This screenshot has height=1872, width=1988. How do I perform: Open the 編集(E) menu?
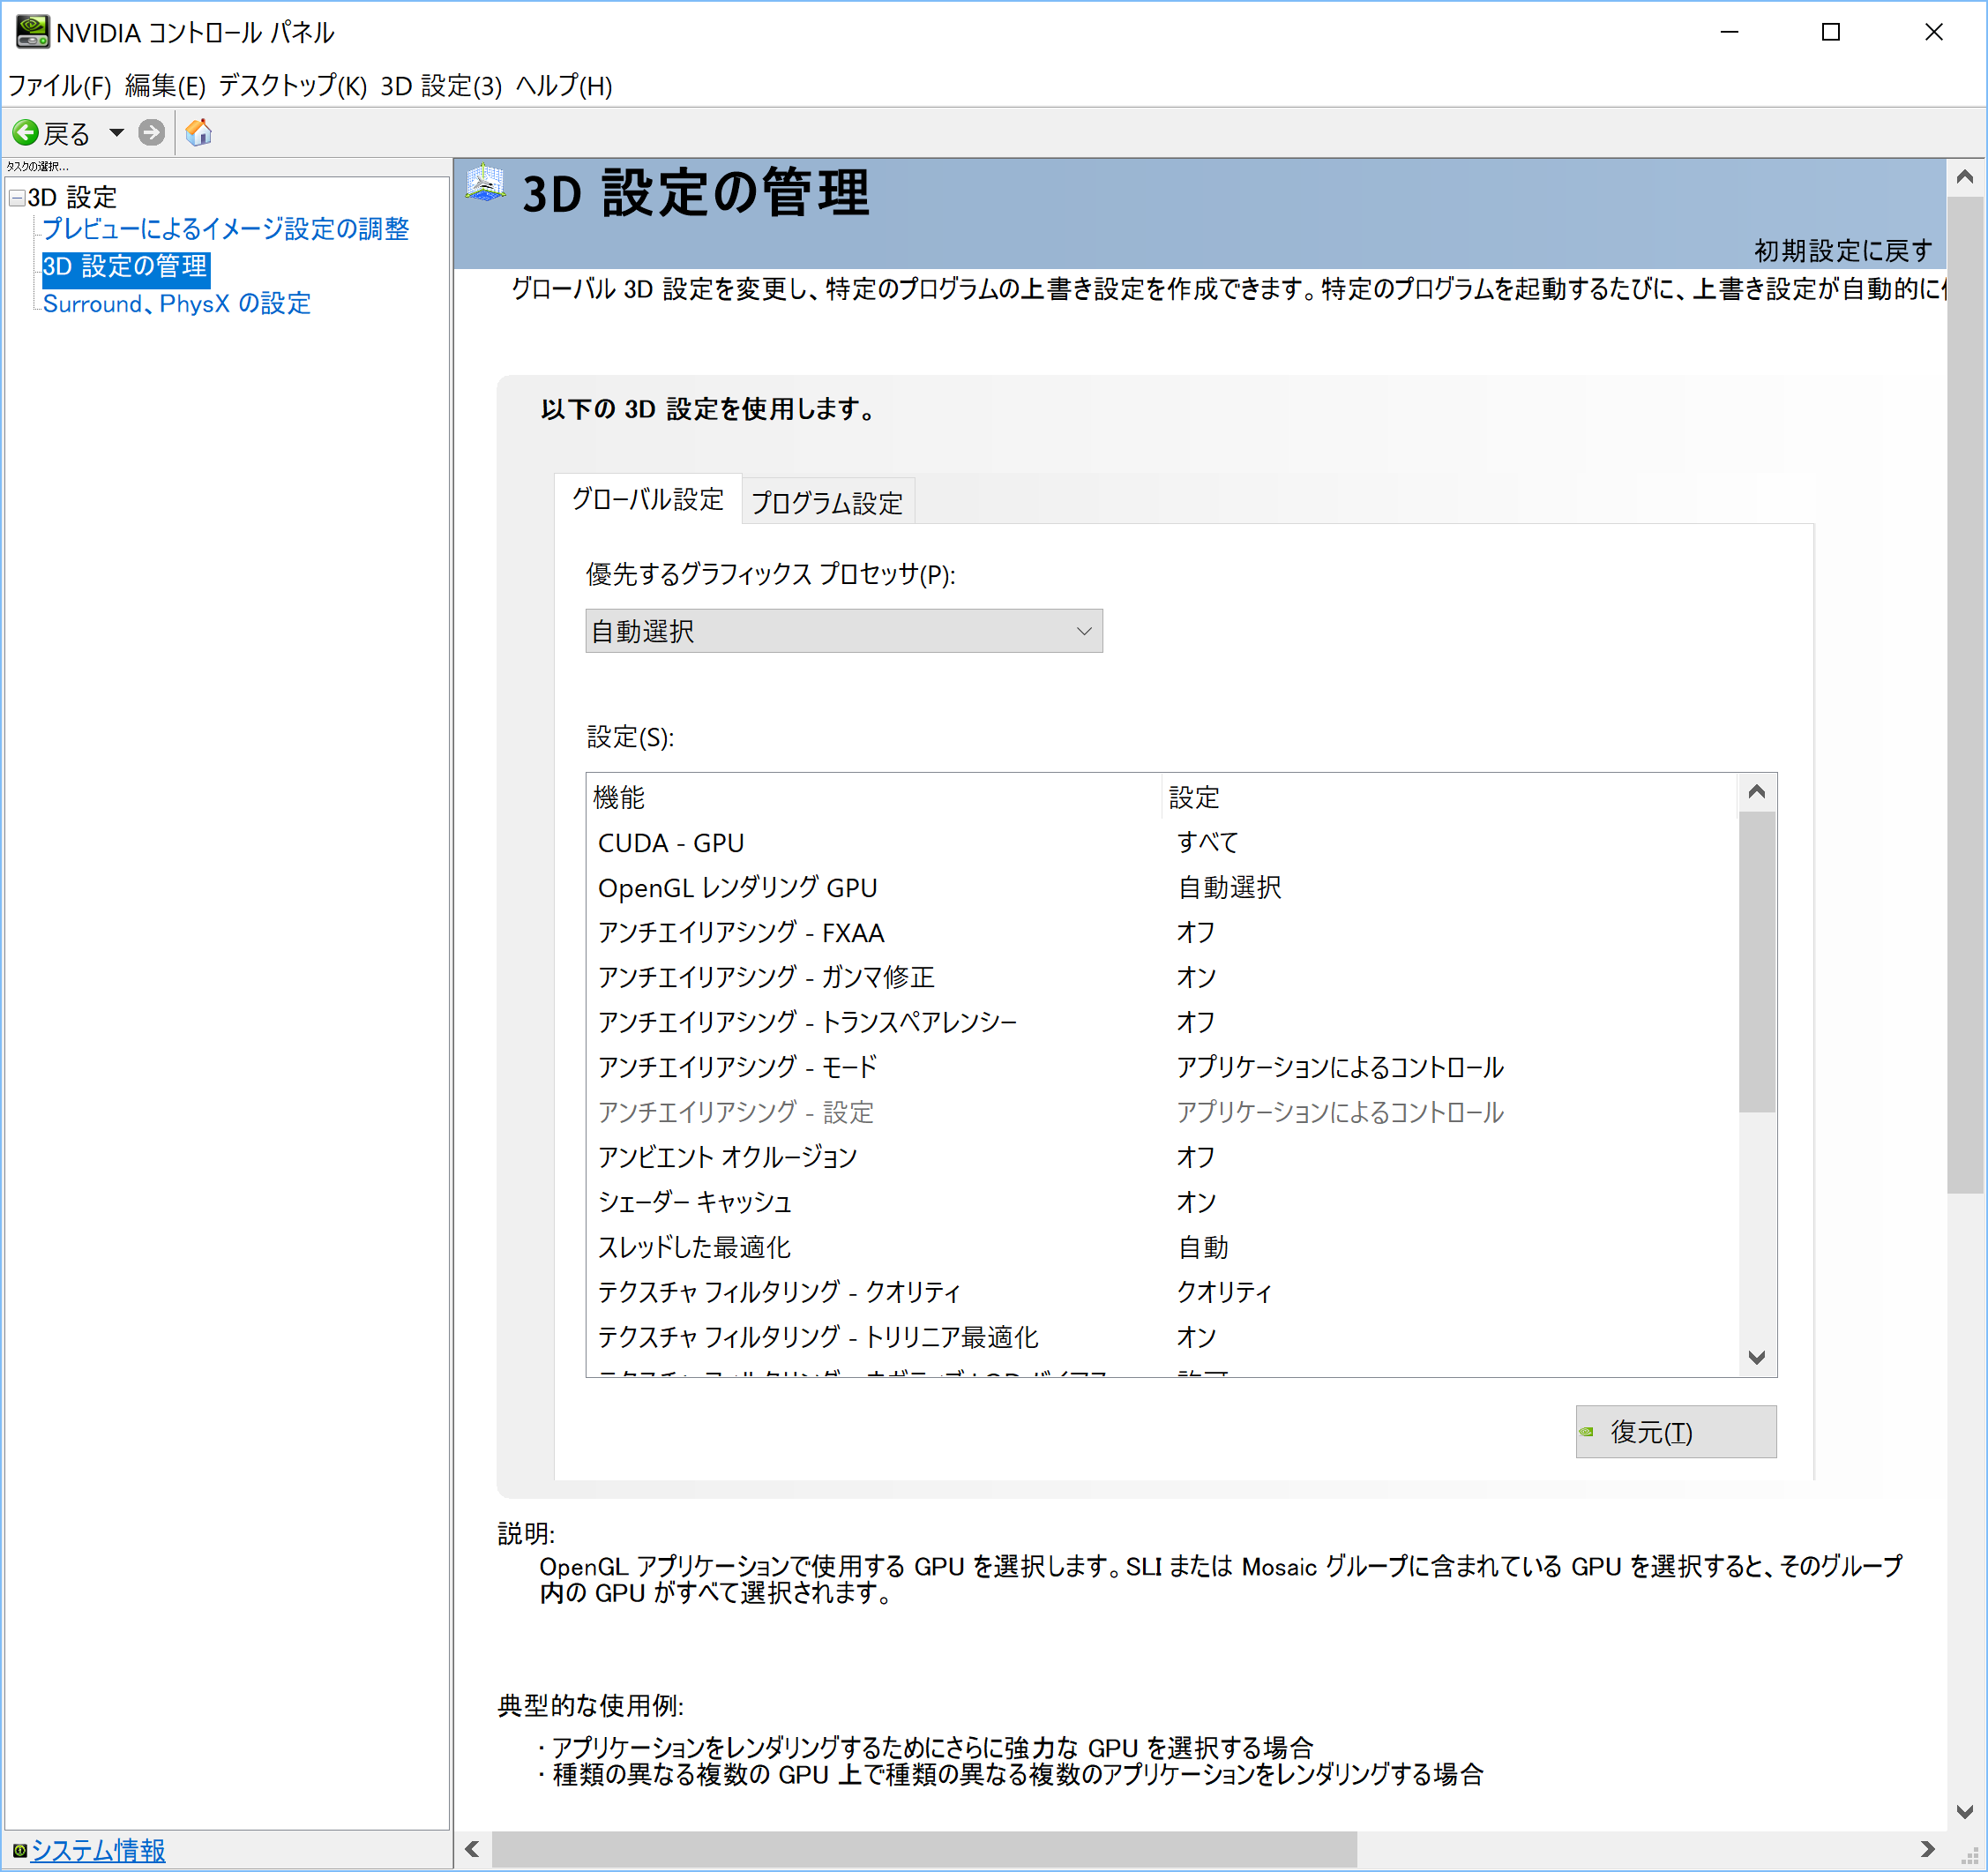click(165, 86)
